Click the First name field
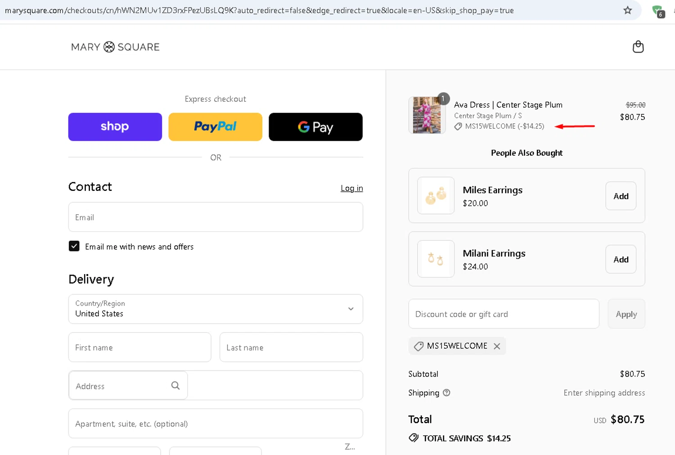 pyautogui.click(x=139, y=347)
